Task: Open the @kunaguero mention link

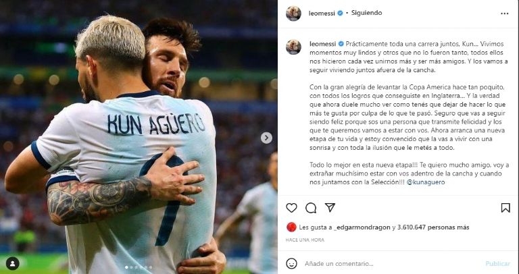Action: [x=426, y=182]
